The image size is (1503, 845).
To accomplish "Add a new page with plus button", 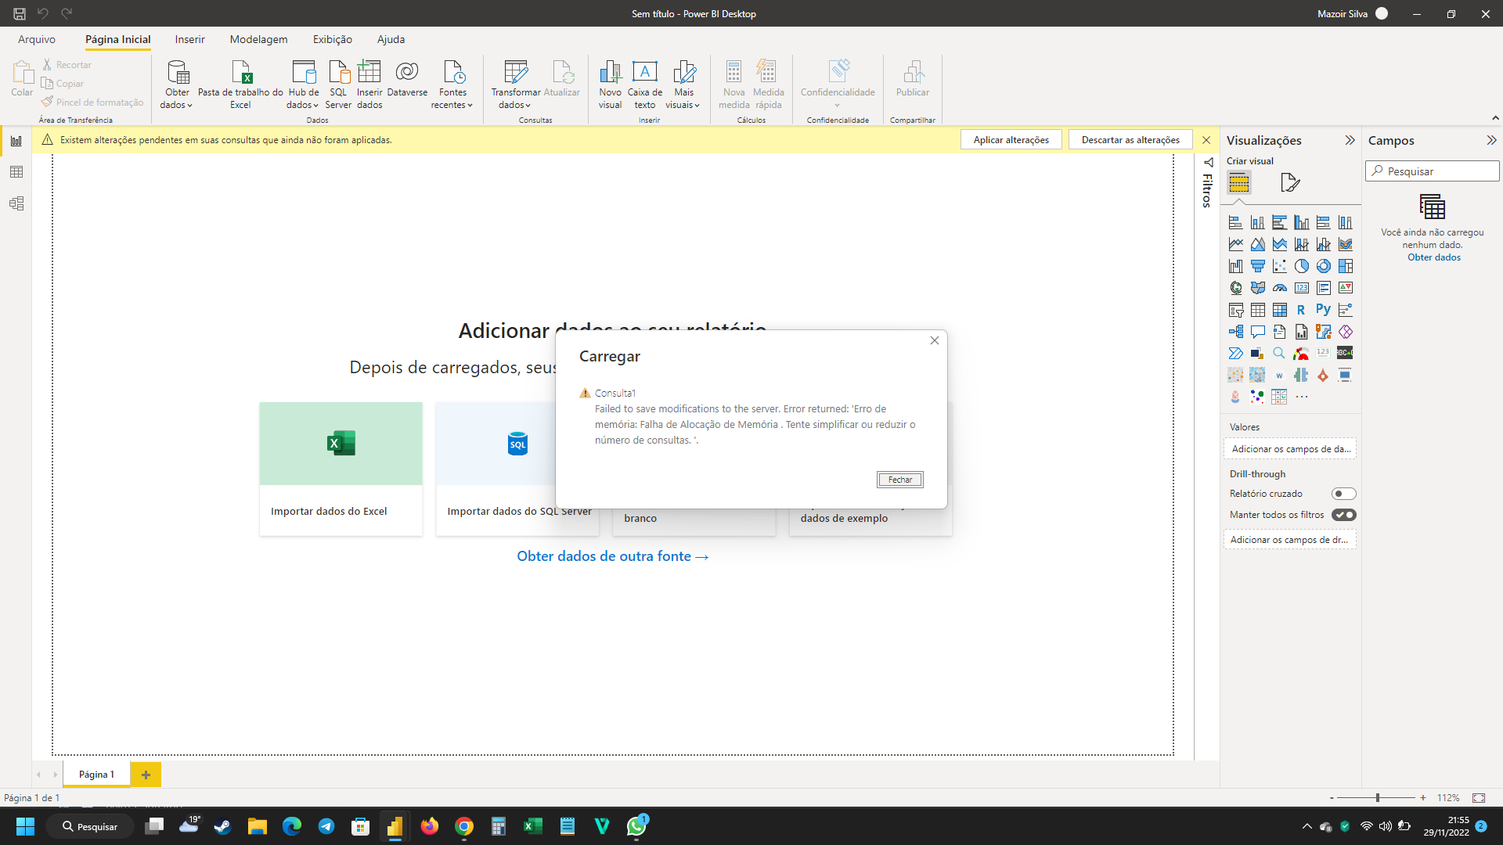I will (146, 775).
